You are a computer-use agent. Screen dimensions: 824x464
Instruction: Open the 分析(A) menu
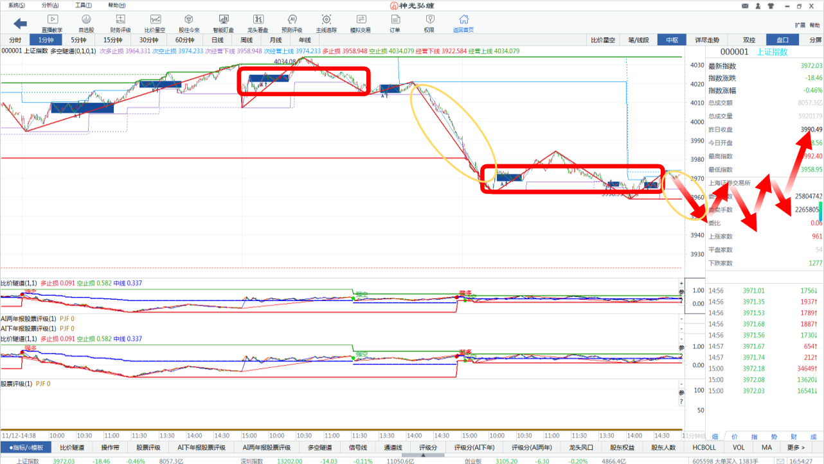50,5
